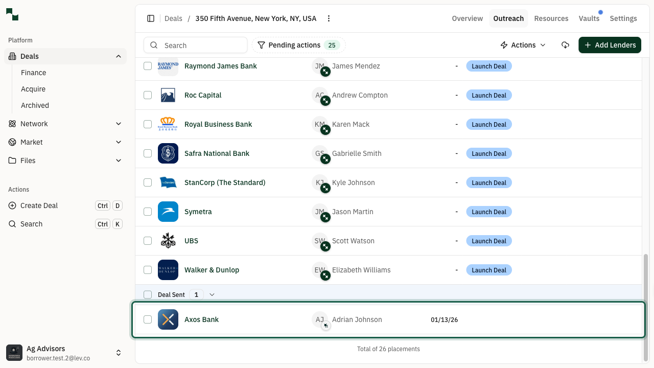Launch Deal for Royal Business Bank
Image resolution: width=654 pixels, height=368 pixels.
pyautogui.click(x=488, y=124)
